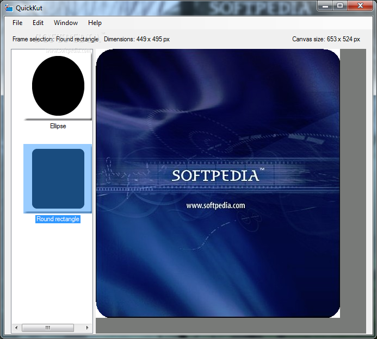
Task: Open the File menu
Action: (17, 23)
